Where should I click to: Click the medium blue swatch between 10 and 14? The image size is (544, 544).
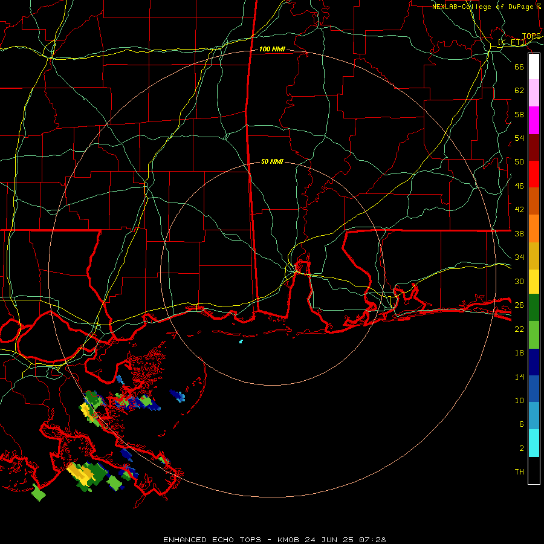(x=534, y=389)
